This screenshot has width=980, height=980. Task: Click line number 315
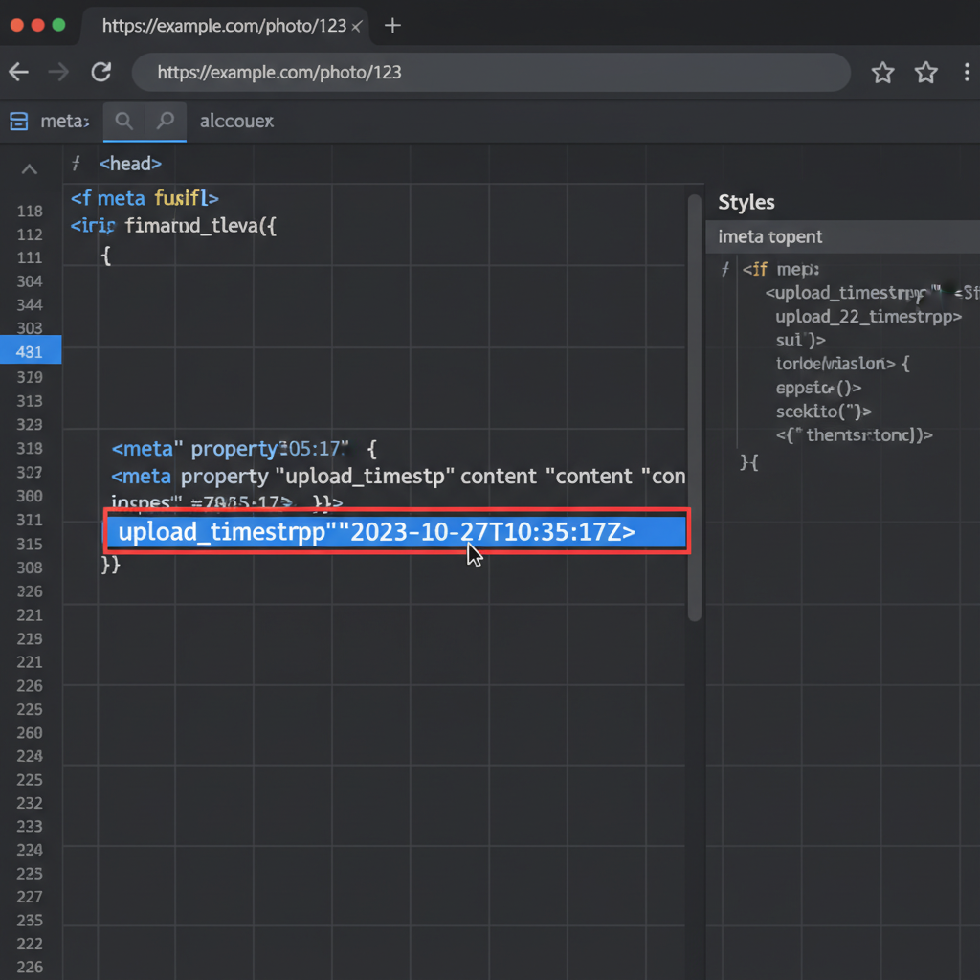(x=30, y=545)
